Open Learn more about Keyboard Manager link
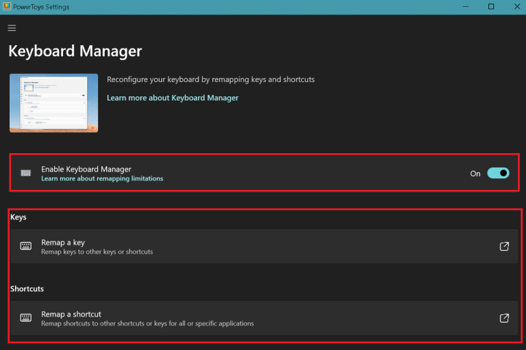Viewport: 526px width, 350px height. click(173, 98)
